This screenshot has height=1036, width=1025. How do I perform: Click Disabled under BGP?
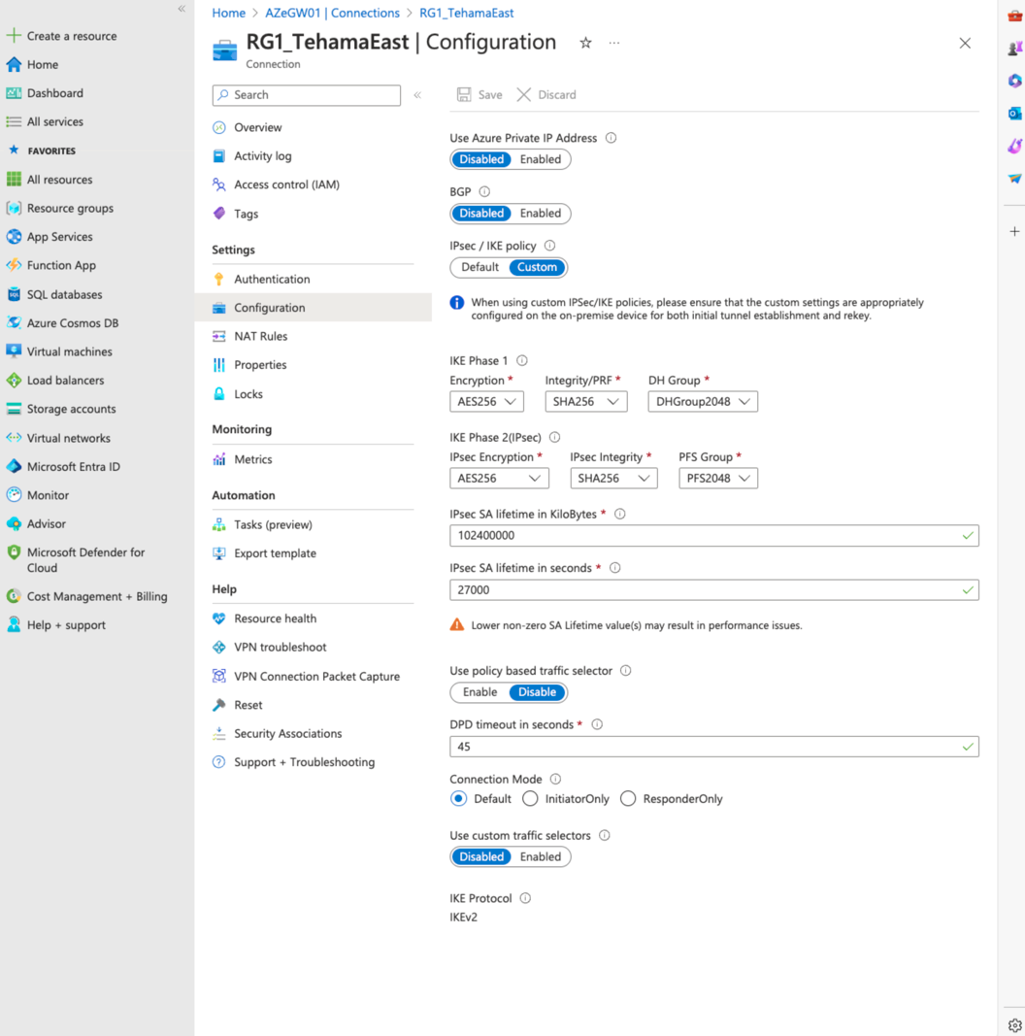tap(481, 214)
